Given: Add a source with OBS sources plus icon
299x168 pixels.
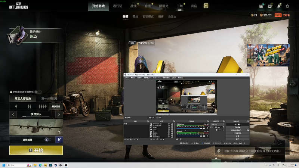Looking at the screenshot, I should point(151,139).
